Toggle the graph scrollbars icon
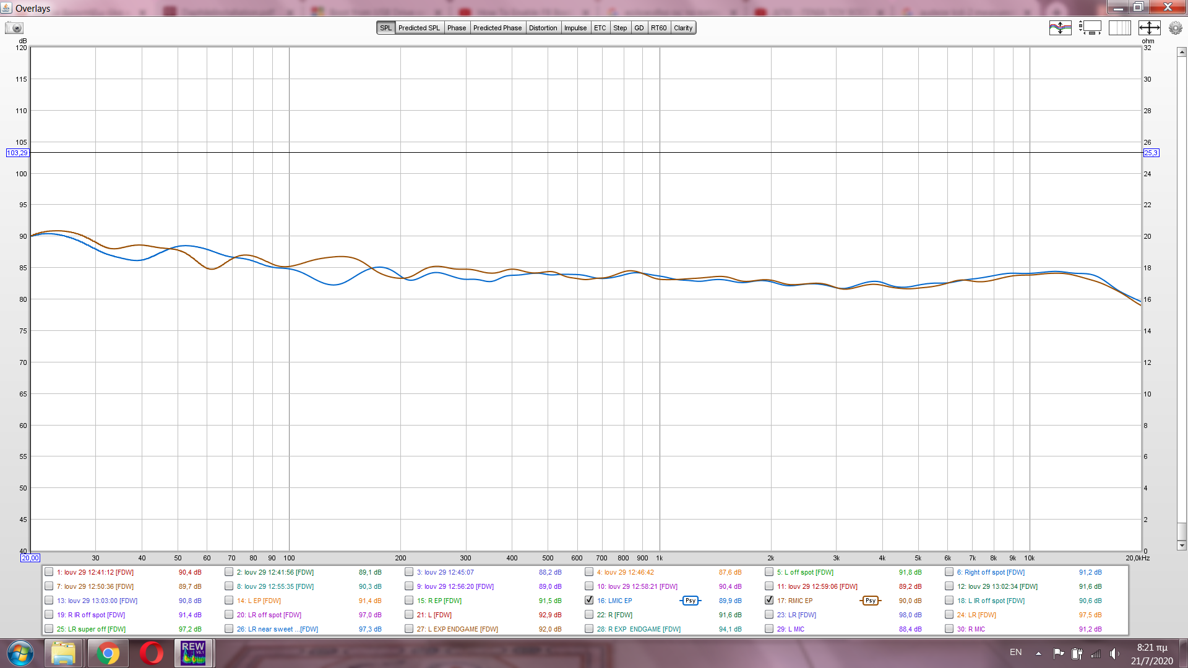This screenshot has width=1188, height=668. click(x=1090, y=28)
